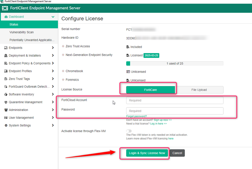The width and height of the screenshot is (252, 169).
Task: Expand the User Management chevron
Action: [x=53, y=118]
